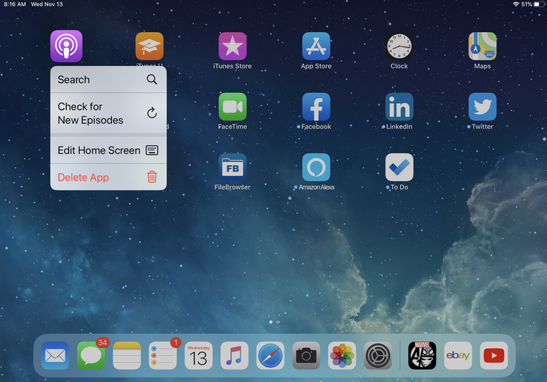Viewport: 547px width, 382px height.
Task: Open the Facebook app
Action: click(316, 107)
